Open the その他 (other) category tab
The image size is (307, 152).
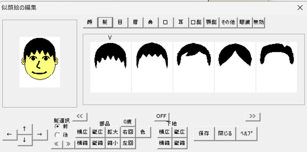pos(228,23)
